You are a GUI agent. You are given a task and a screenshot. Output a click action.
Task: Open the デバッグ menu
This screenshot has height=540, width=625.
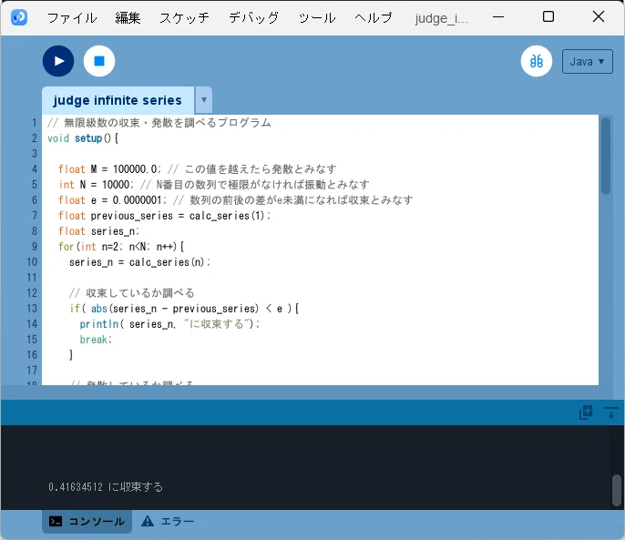tap(254, 17)
